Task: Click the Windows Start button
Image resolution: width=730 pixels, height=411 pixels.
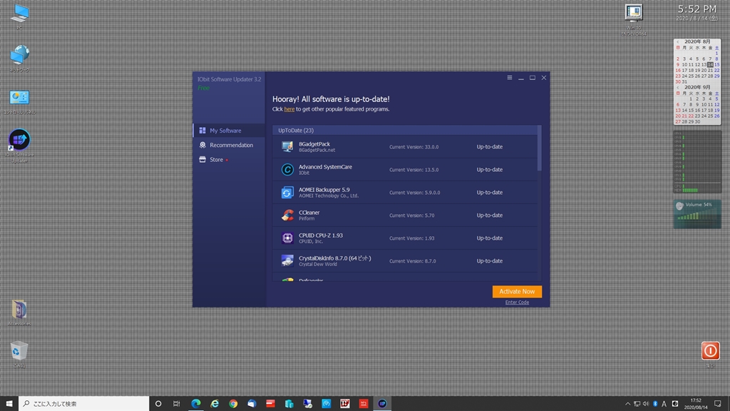Action: coord(9,404)
